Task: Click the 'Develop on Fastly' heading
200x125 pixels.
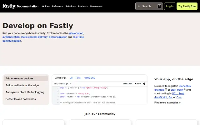Action: click(38, 26)
